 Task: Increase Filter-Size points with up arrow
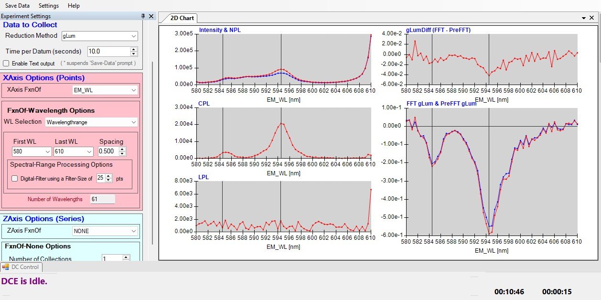coord(108,176)
